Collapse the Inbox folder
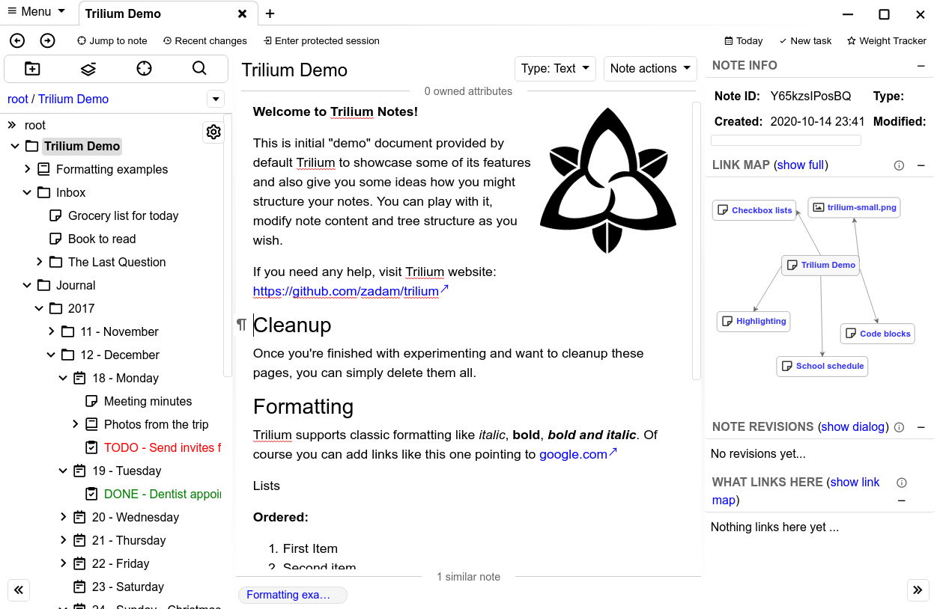Viewport: 937px width, 609px height. point(27,192)
